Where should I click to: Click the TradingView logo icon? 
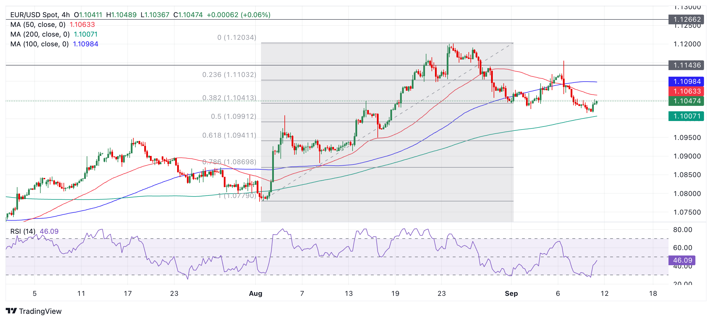coord(11,311)
